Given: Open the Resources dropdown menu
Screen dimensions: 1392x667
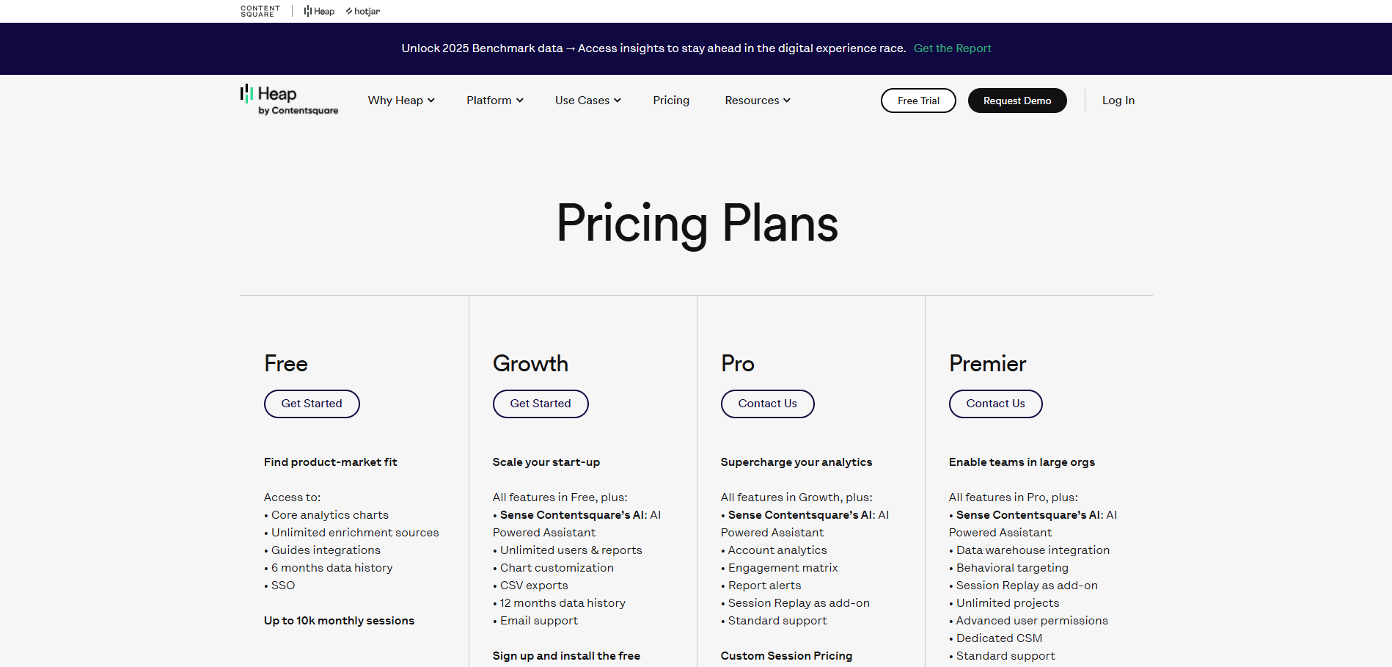Looking at the screenshot, I should pyautogui.click(x=756, y=100).
